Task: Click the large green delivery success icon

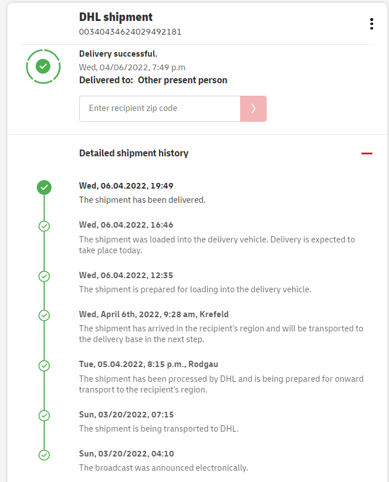Action: (x=43, y=66)
